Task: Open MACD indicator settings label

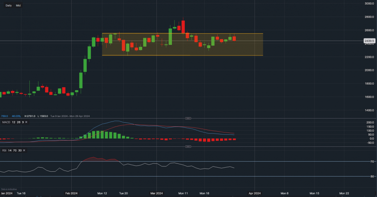Action: pyautogui.click(x=6, y=122)
